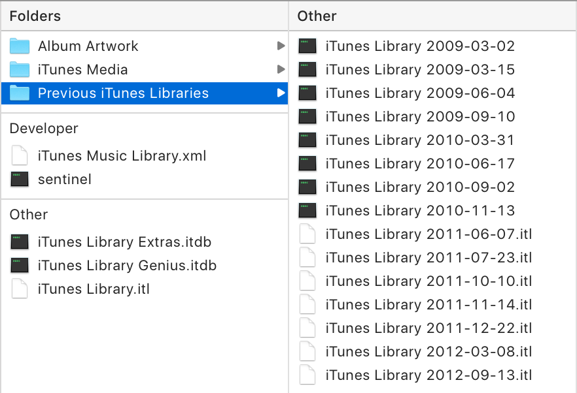Screen dimensions: 577x393
Task: Click the iTunes Music Library.xml document icon
Action: tap(20, 156)
